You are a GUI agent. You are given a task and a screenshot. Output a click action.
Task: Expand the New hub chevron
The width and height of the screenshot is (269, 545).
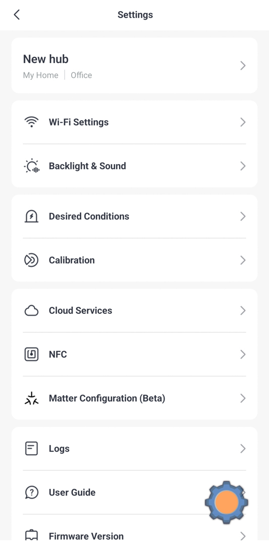(243, 65)
